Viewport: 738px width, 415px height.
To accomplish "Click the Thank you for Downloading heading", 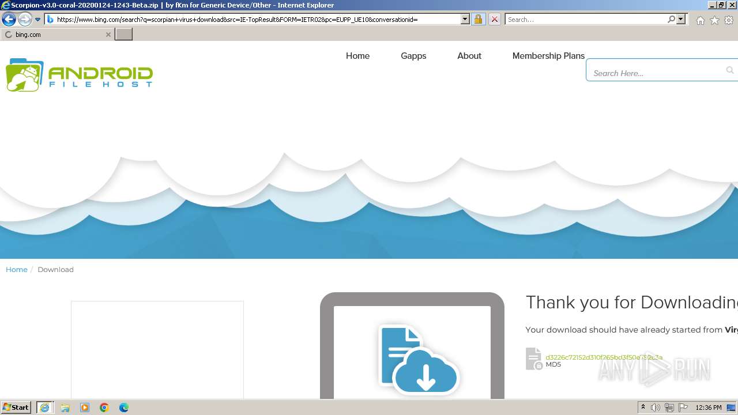I will [x=631, y=303].
